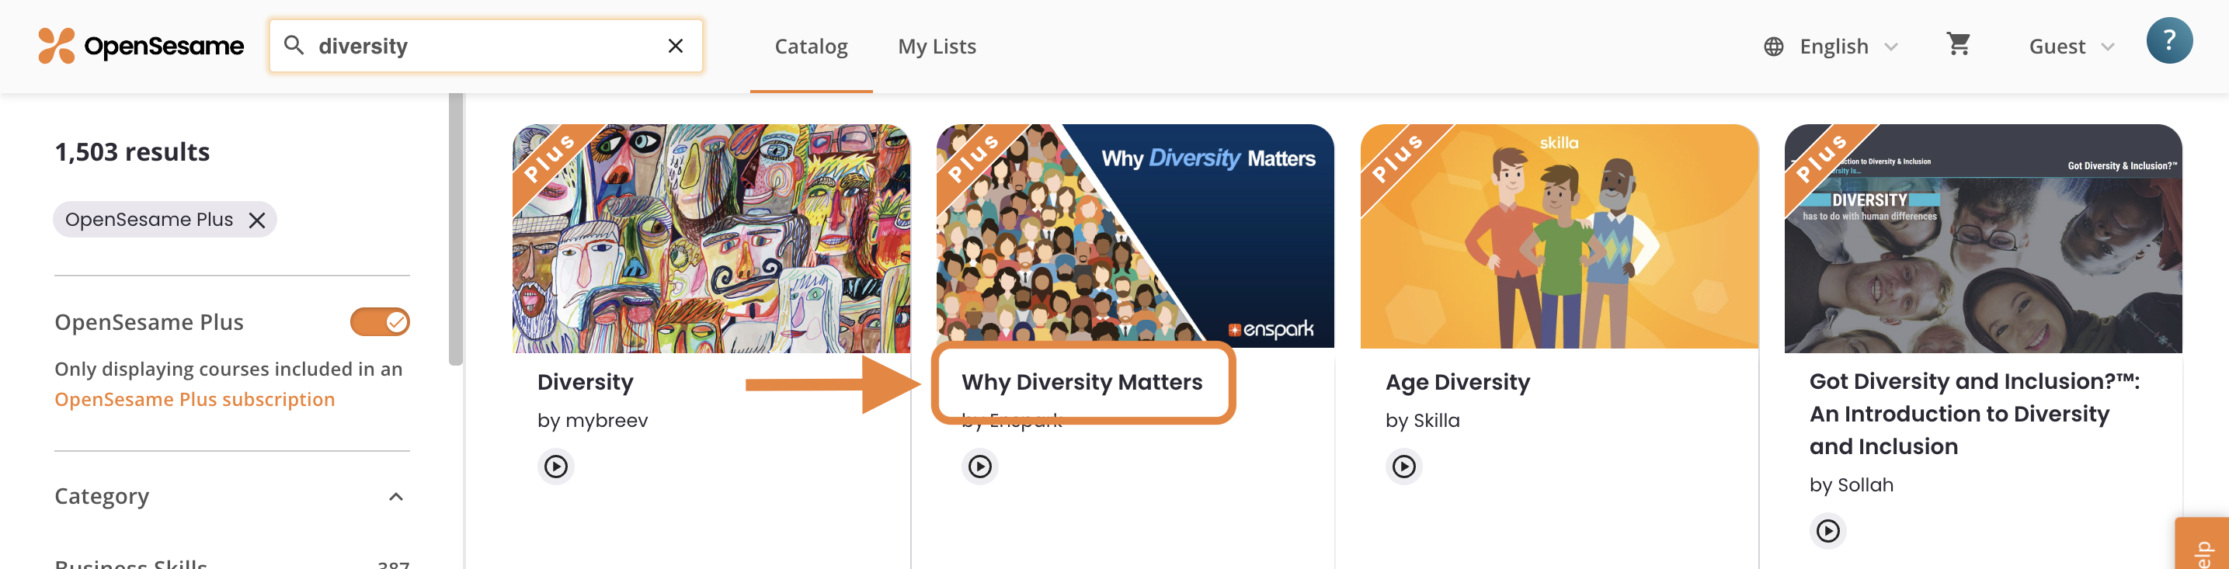Play preview of Age Diversity course
2229x569 pixels.
click(1403, 467)
